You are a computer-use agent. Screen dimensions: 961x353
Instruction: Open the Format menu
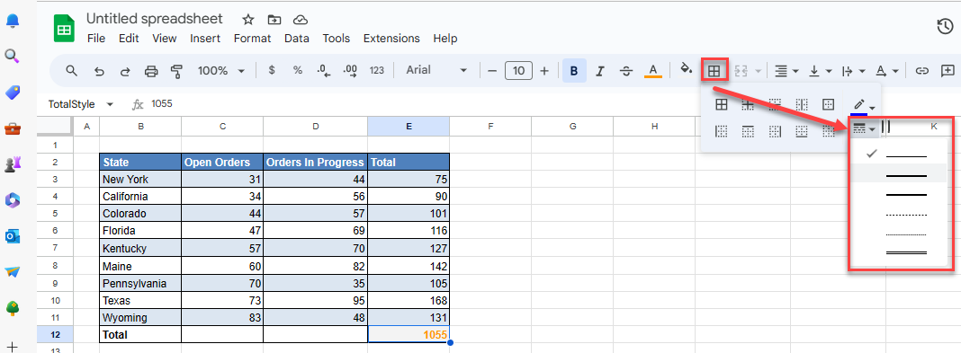[x=252, y=39]
